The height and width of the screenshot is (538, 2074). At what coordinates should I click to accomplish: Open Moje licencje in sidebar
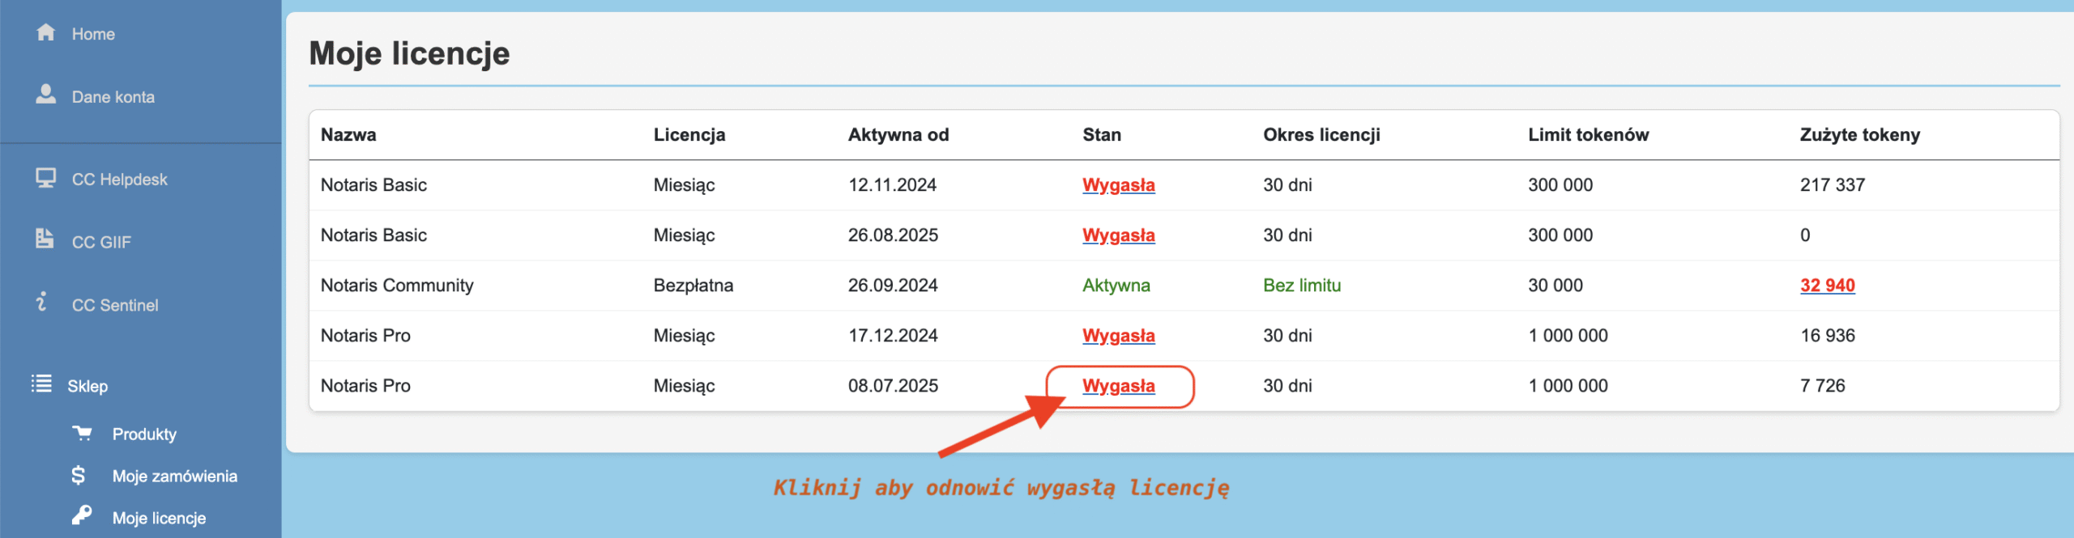159,518
